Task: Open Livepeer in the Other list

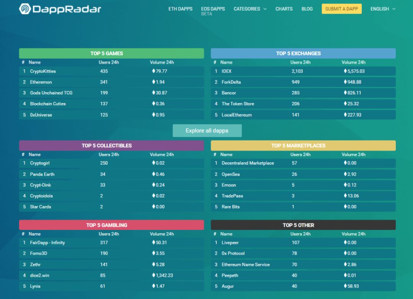Action: coord(230,243)
